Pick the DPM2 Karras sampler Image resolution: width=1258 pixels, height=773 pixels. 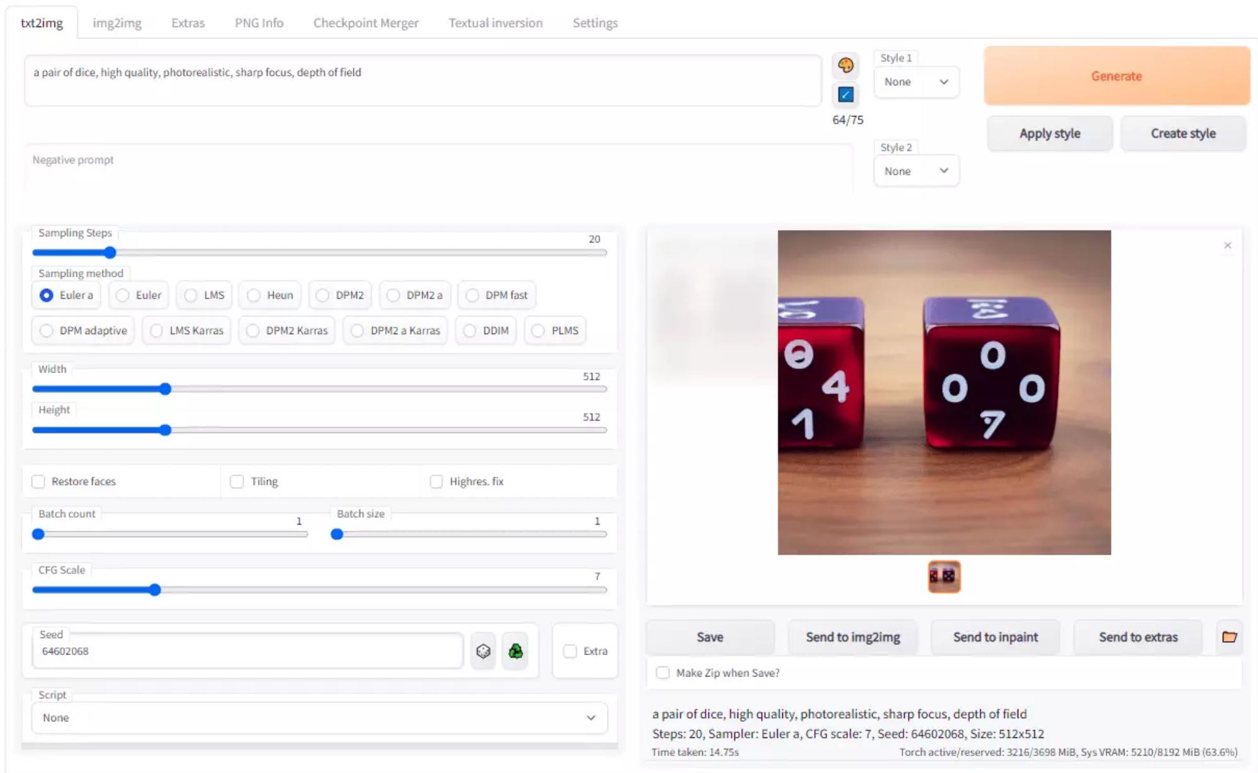pos(287,330)
